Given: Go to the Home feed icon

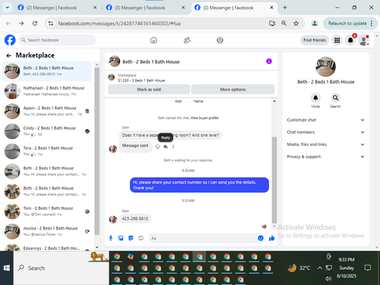Looking at the screenshot, I should pos(154,40).
